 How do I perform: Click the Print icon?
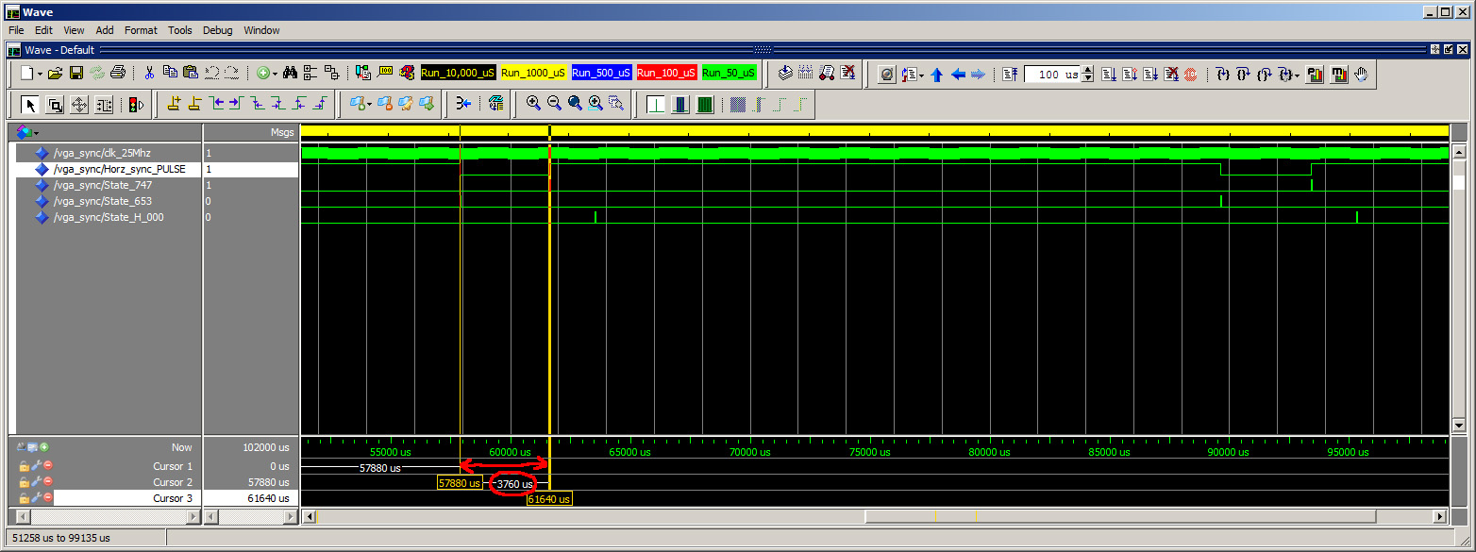pos(118,74)
